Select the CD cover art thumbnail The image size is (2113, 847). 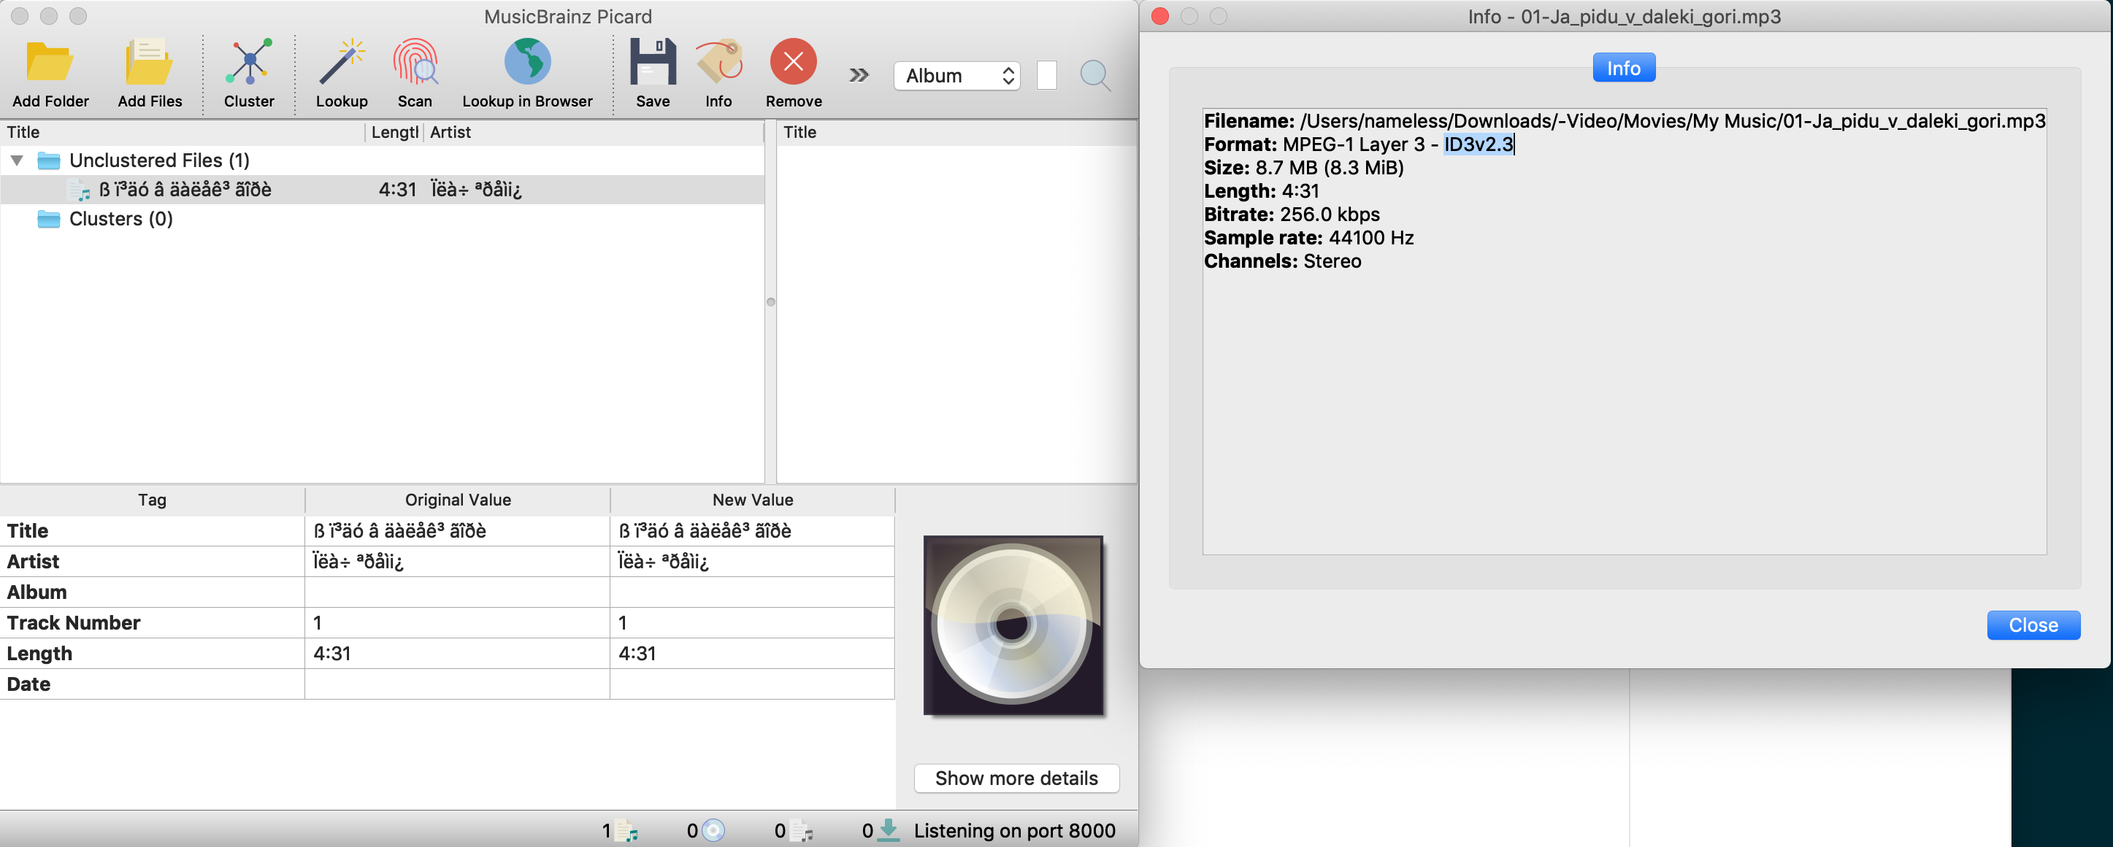1013,626
